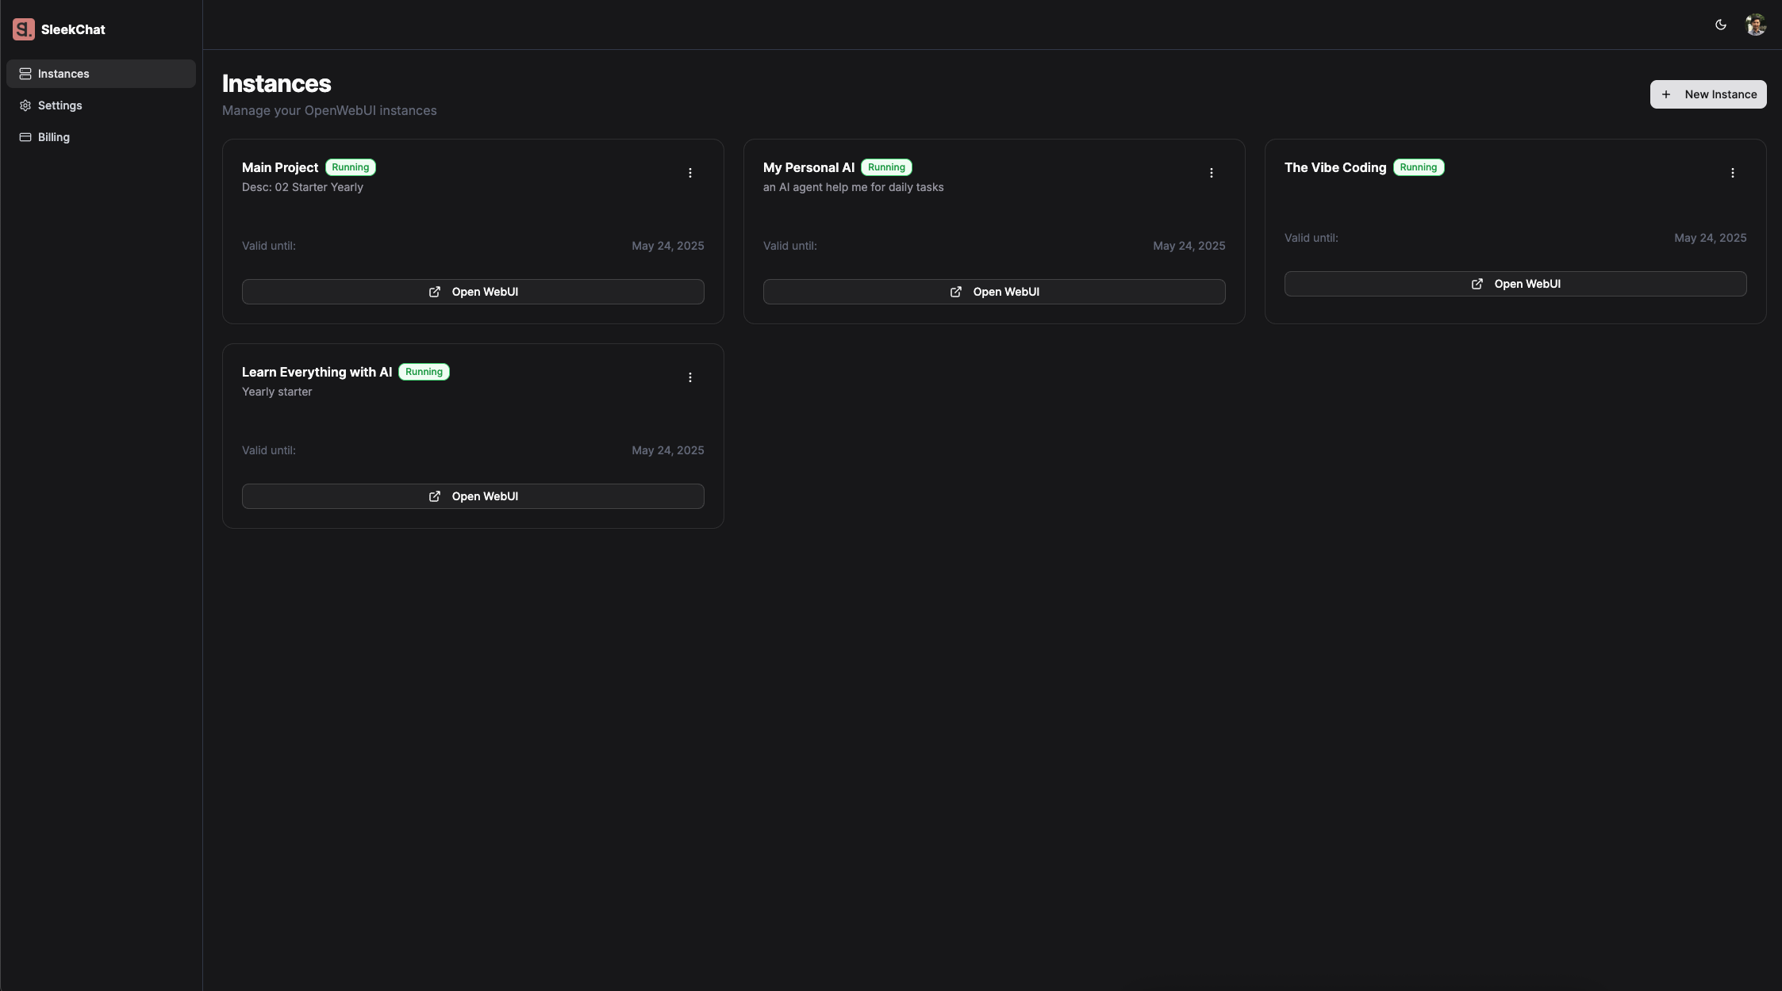Click the Running badge on Main Project
The height and width of the screenshot is (991, 1782).
click(x=350, y=167)
